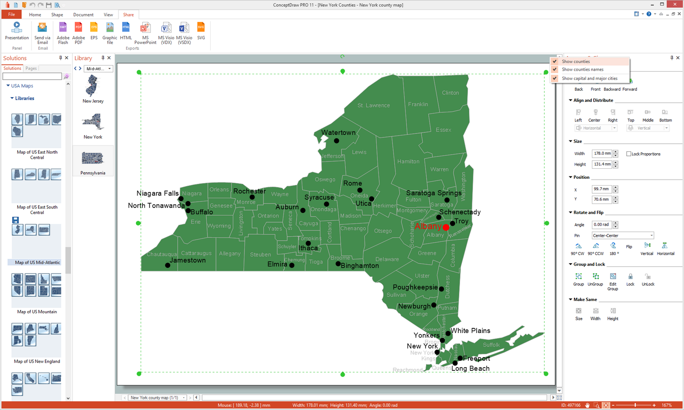Viewport: 684px width, 410px height.
Task: Rotate the selection 180°
Action: point(614,249)
